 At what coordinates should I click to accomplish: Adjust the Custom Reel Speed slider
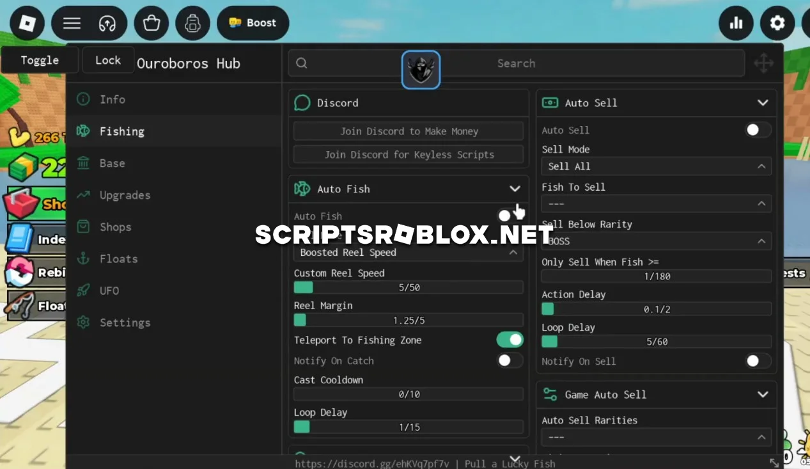409,288
